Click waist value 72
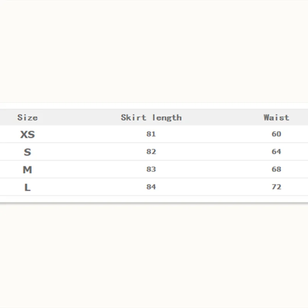Image resolution: width=308 pixels, height=308 pixels. point(276,187)
